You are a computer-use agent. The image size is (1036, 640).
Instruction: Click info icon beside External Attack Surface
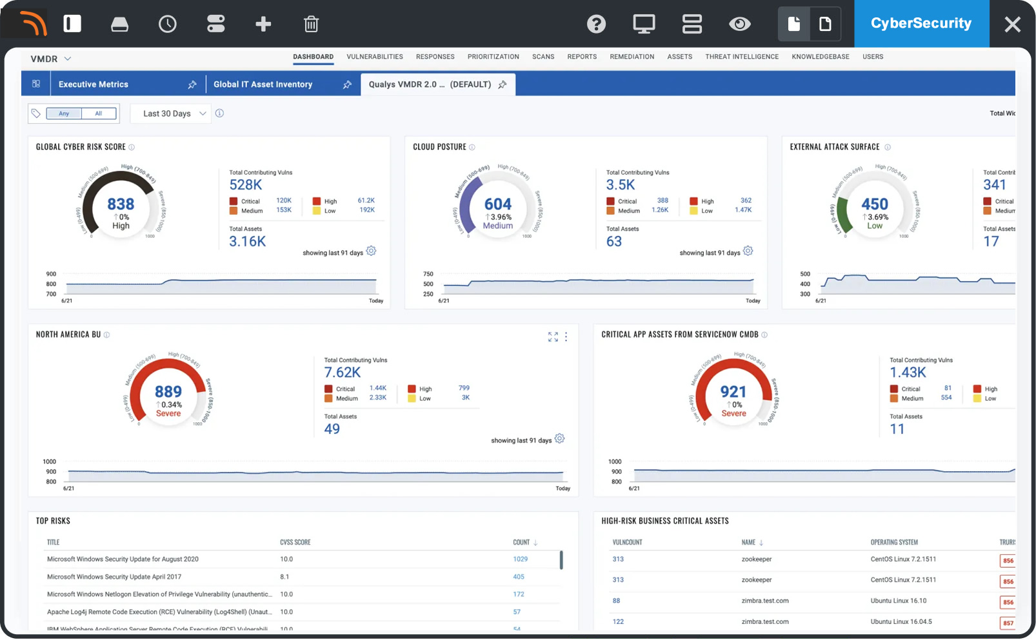(887, 147)
